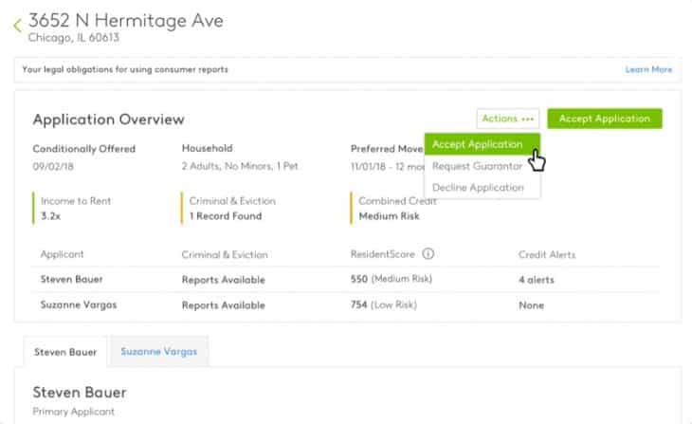Open the Actions dropdown menu

[507, 119]
